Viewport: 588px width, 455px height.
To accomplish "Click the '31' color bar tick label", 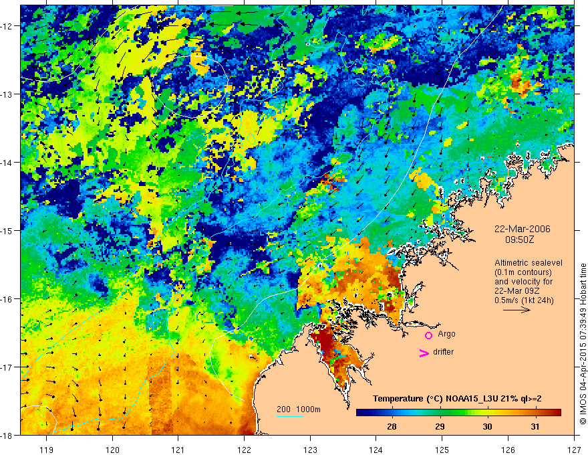I will pyautogui.click(x=535, y=426).
